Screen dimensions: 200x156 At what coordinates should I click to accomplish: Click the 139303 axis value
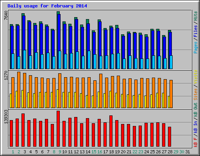(6, 117)
